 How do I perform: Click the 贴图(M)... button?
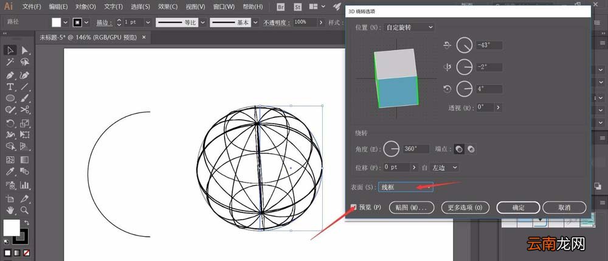click(410, 207)
